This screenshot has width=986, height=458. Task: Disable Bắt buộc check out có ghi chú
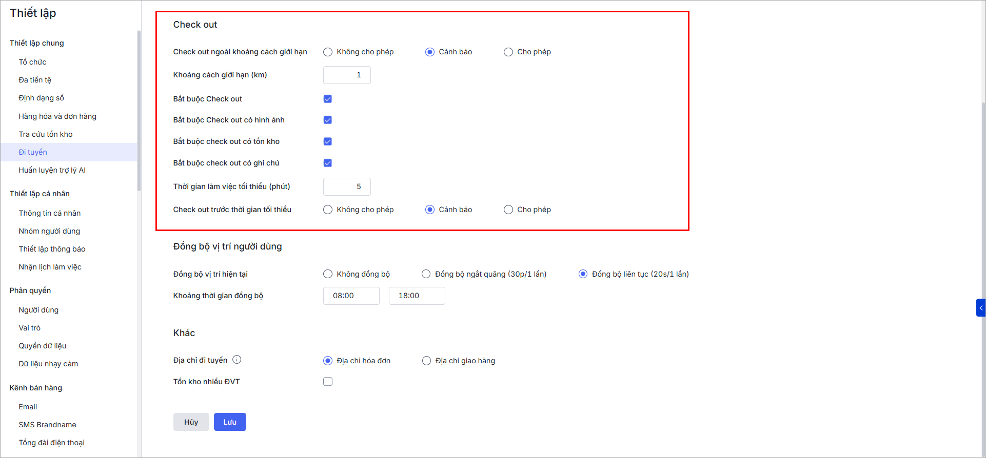(328, 163)
